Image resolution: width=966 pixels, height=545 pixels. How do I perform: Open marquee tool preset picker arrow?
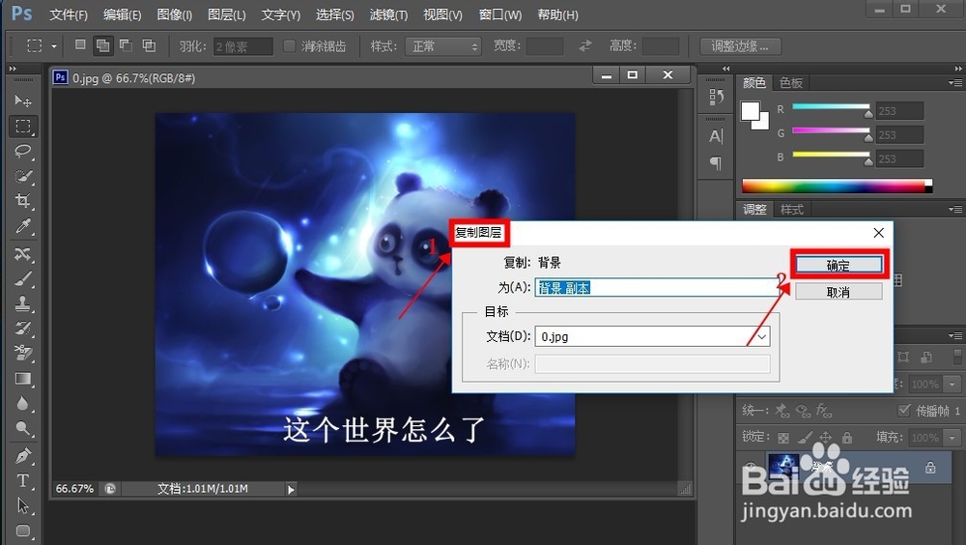coord(54,46)
